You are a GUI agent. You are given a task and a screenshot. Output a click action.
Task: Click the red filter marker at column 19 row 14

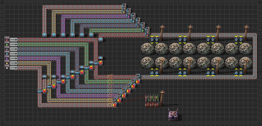click(91, 68)
